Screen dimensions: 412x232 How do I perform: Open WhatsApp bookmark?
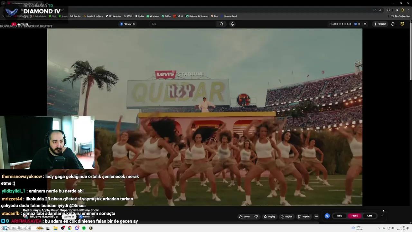pos(153,16)
